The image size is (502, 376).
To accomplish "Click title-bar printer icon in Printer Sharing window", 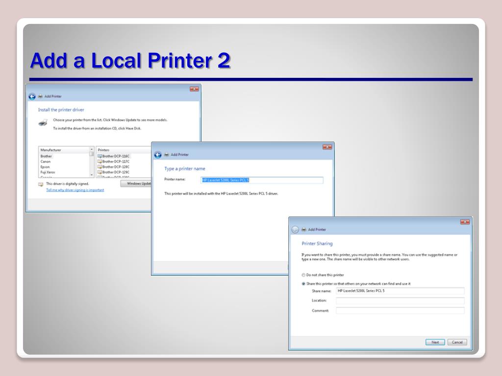I will (x=304, y=230).
